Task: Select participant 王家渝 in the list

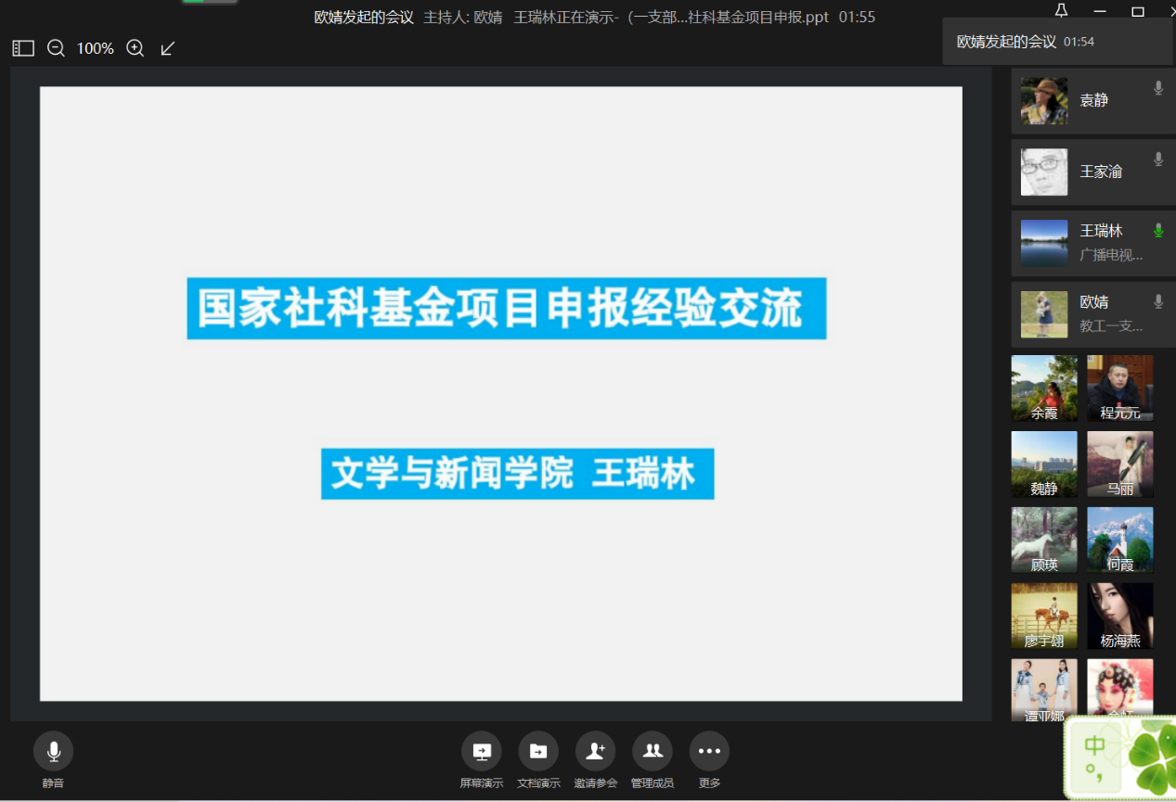Action: (1092, 172)
